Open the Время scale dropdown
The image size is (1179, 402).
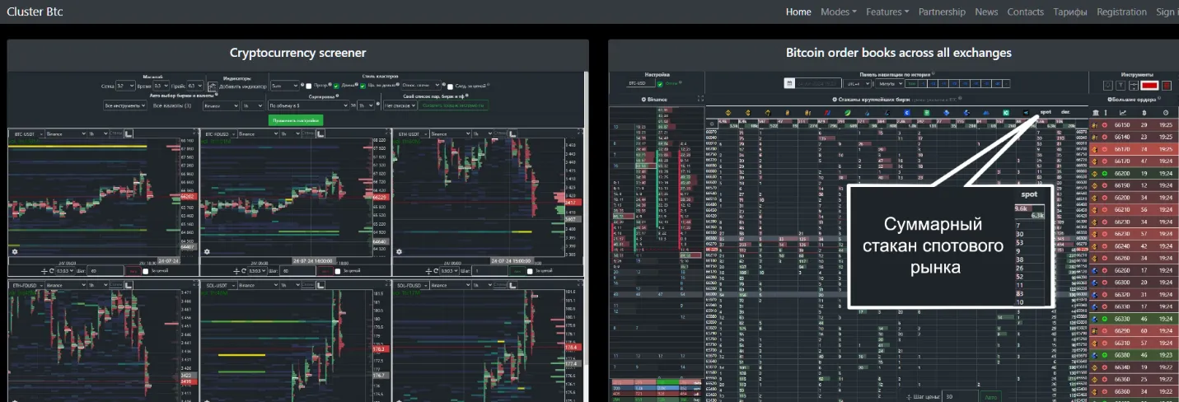161,86
